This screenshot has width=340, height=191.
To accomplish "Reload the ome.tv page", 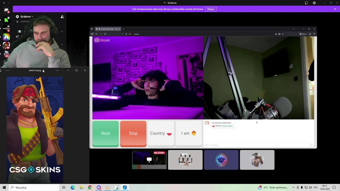I will coord(105,34).
